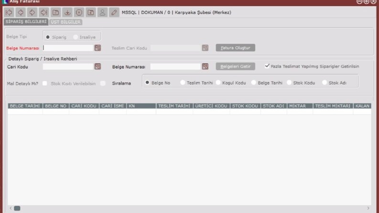Toggle the Mal Detaylı Mı? checkbox
This screenshot has height=213, width=379.
click(x=45, y=83)
